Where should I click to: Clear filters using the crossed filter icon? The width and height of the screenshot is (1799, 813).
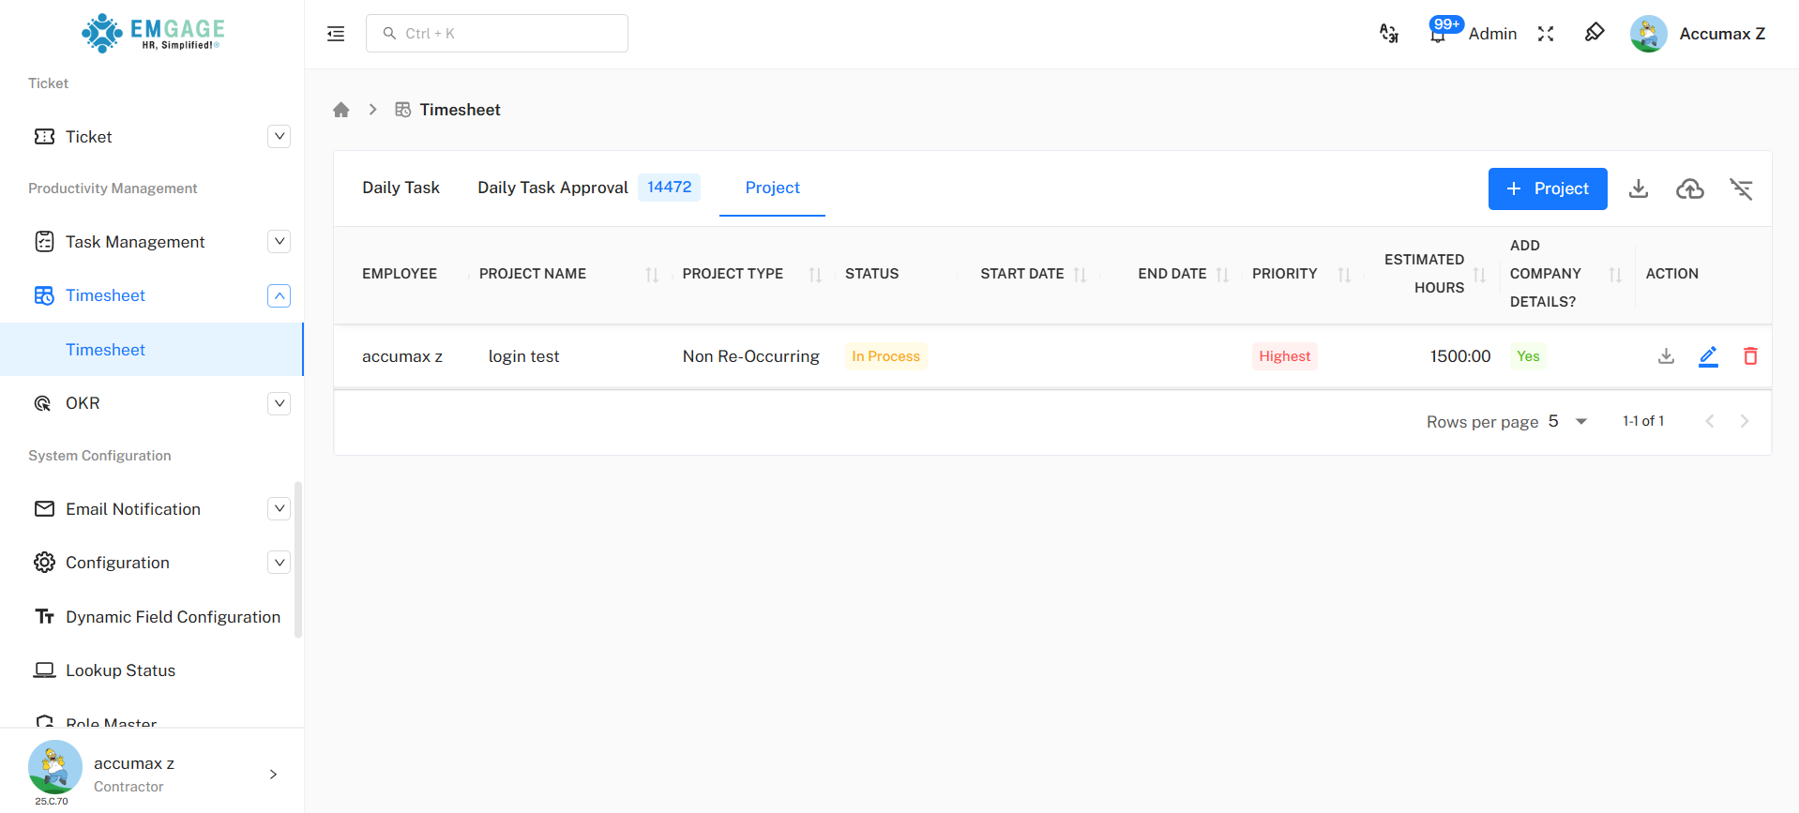tap(1741, 189)
